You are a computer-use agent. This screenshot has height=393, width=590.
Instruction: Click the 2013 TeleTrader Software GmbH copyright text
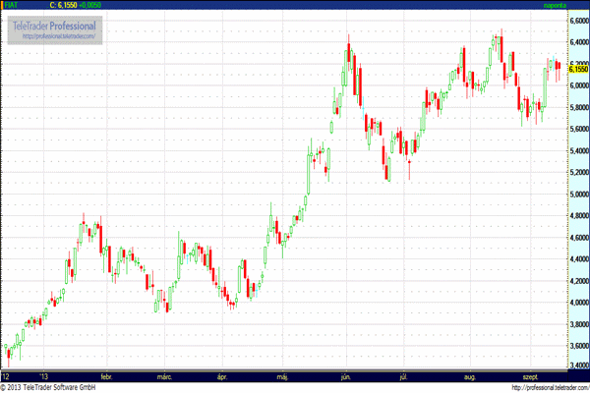(x=55, y=387)
